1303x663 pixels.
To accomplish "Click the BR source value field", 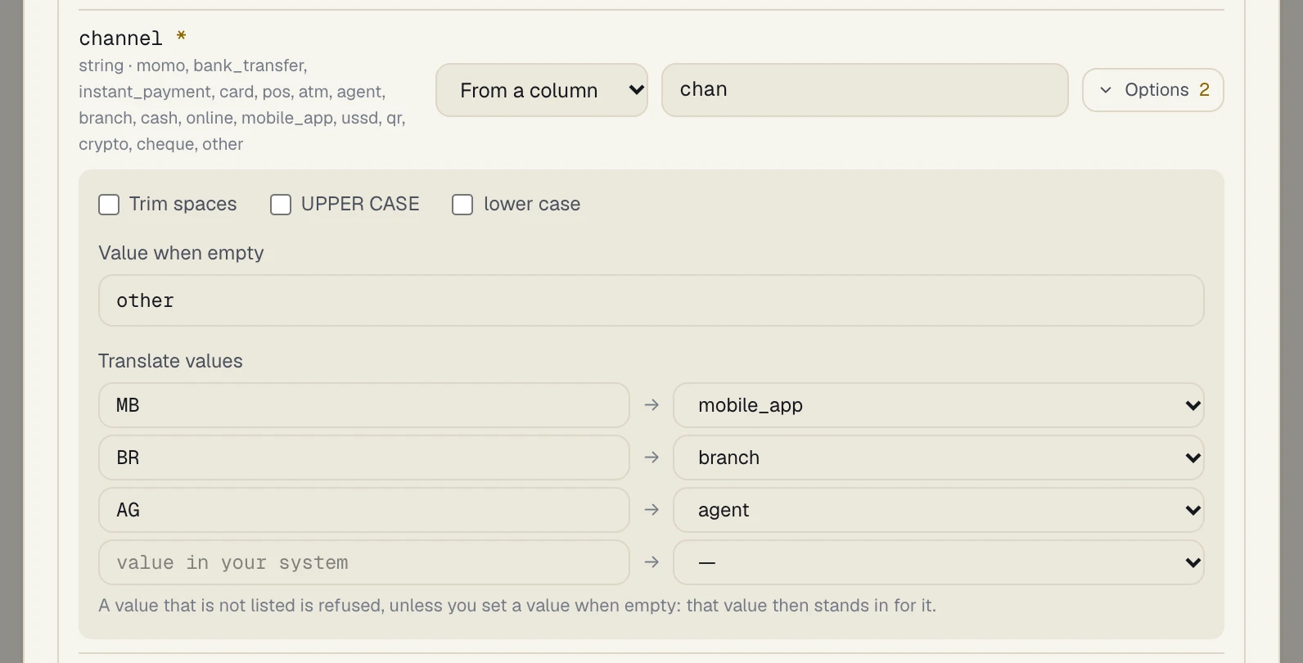I will click(364, 458).
